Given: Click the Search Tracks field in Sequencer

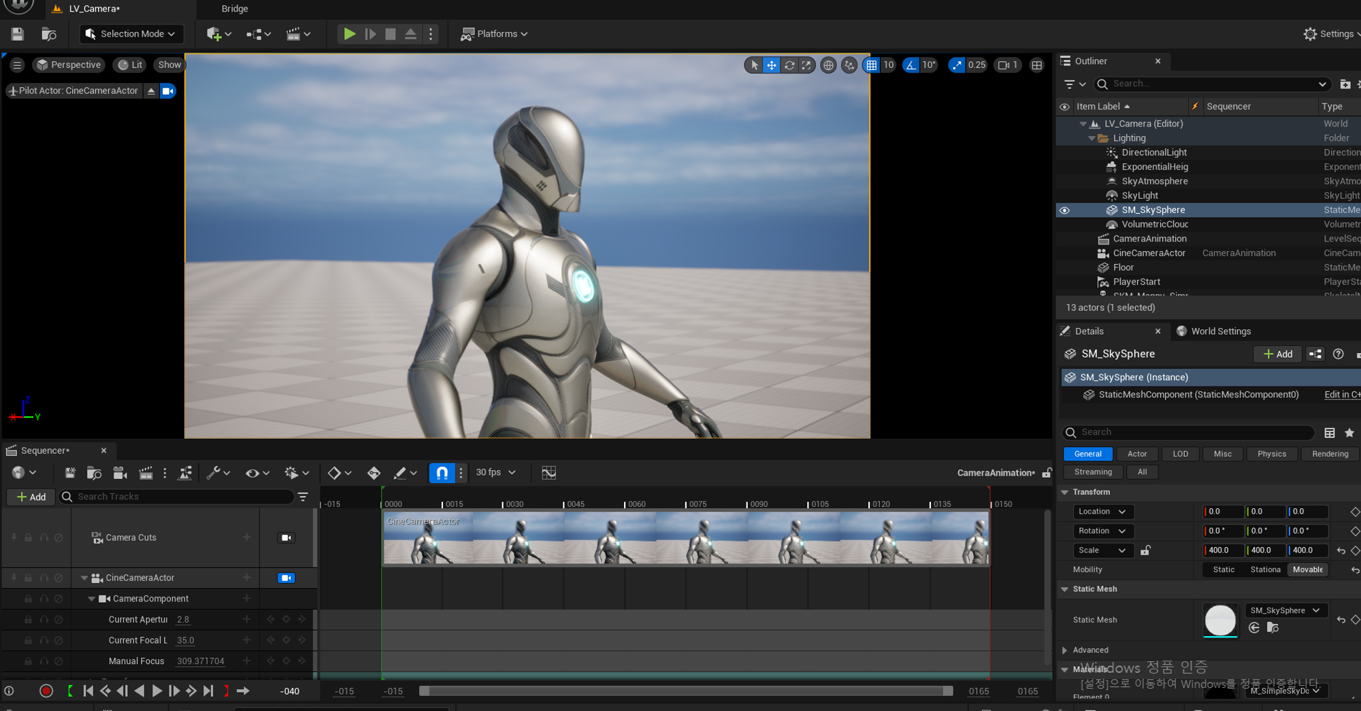Looking at the screenshot, I should 177,497.
